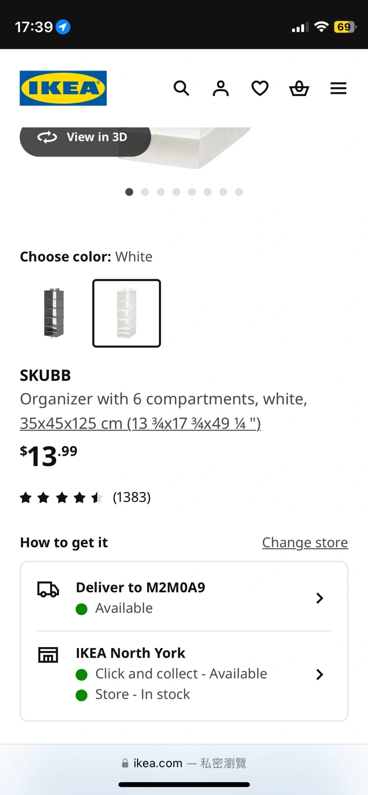Expand the IKEA North York chevron
This screenshot has width=368, height=795.
click(319, 674)
